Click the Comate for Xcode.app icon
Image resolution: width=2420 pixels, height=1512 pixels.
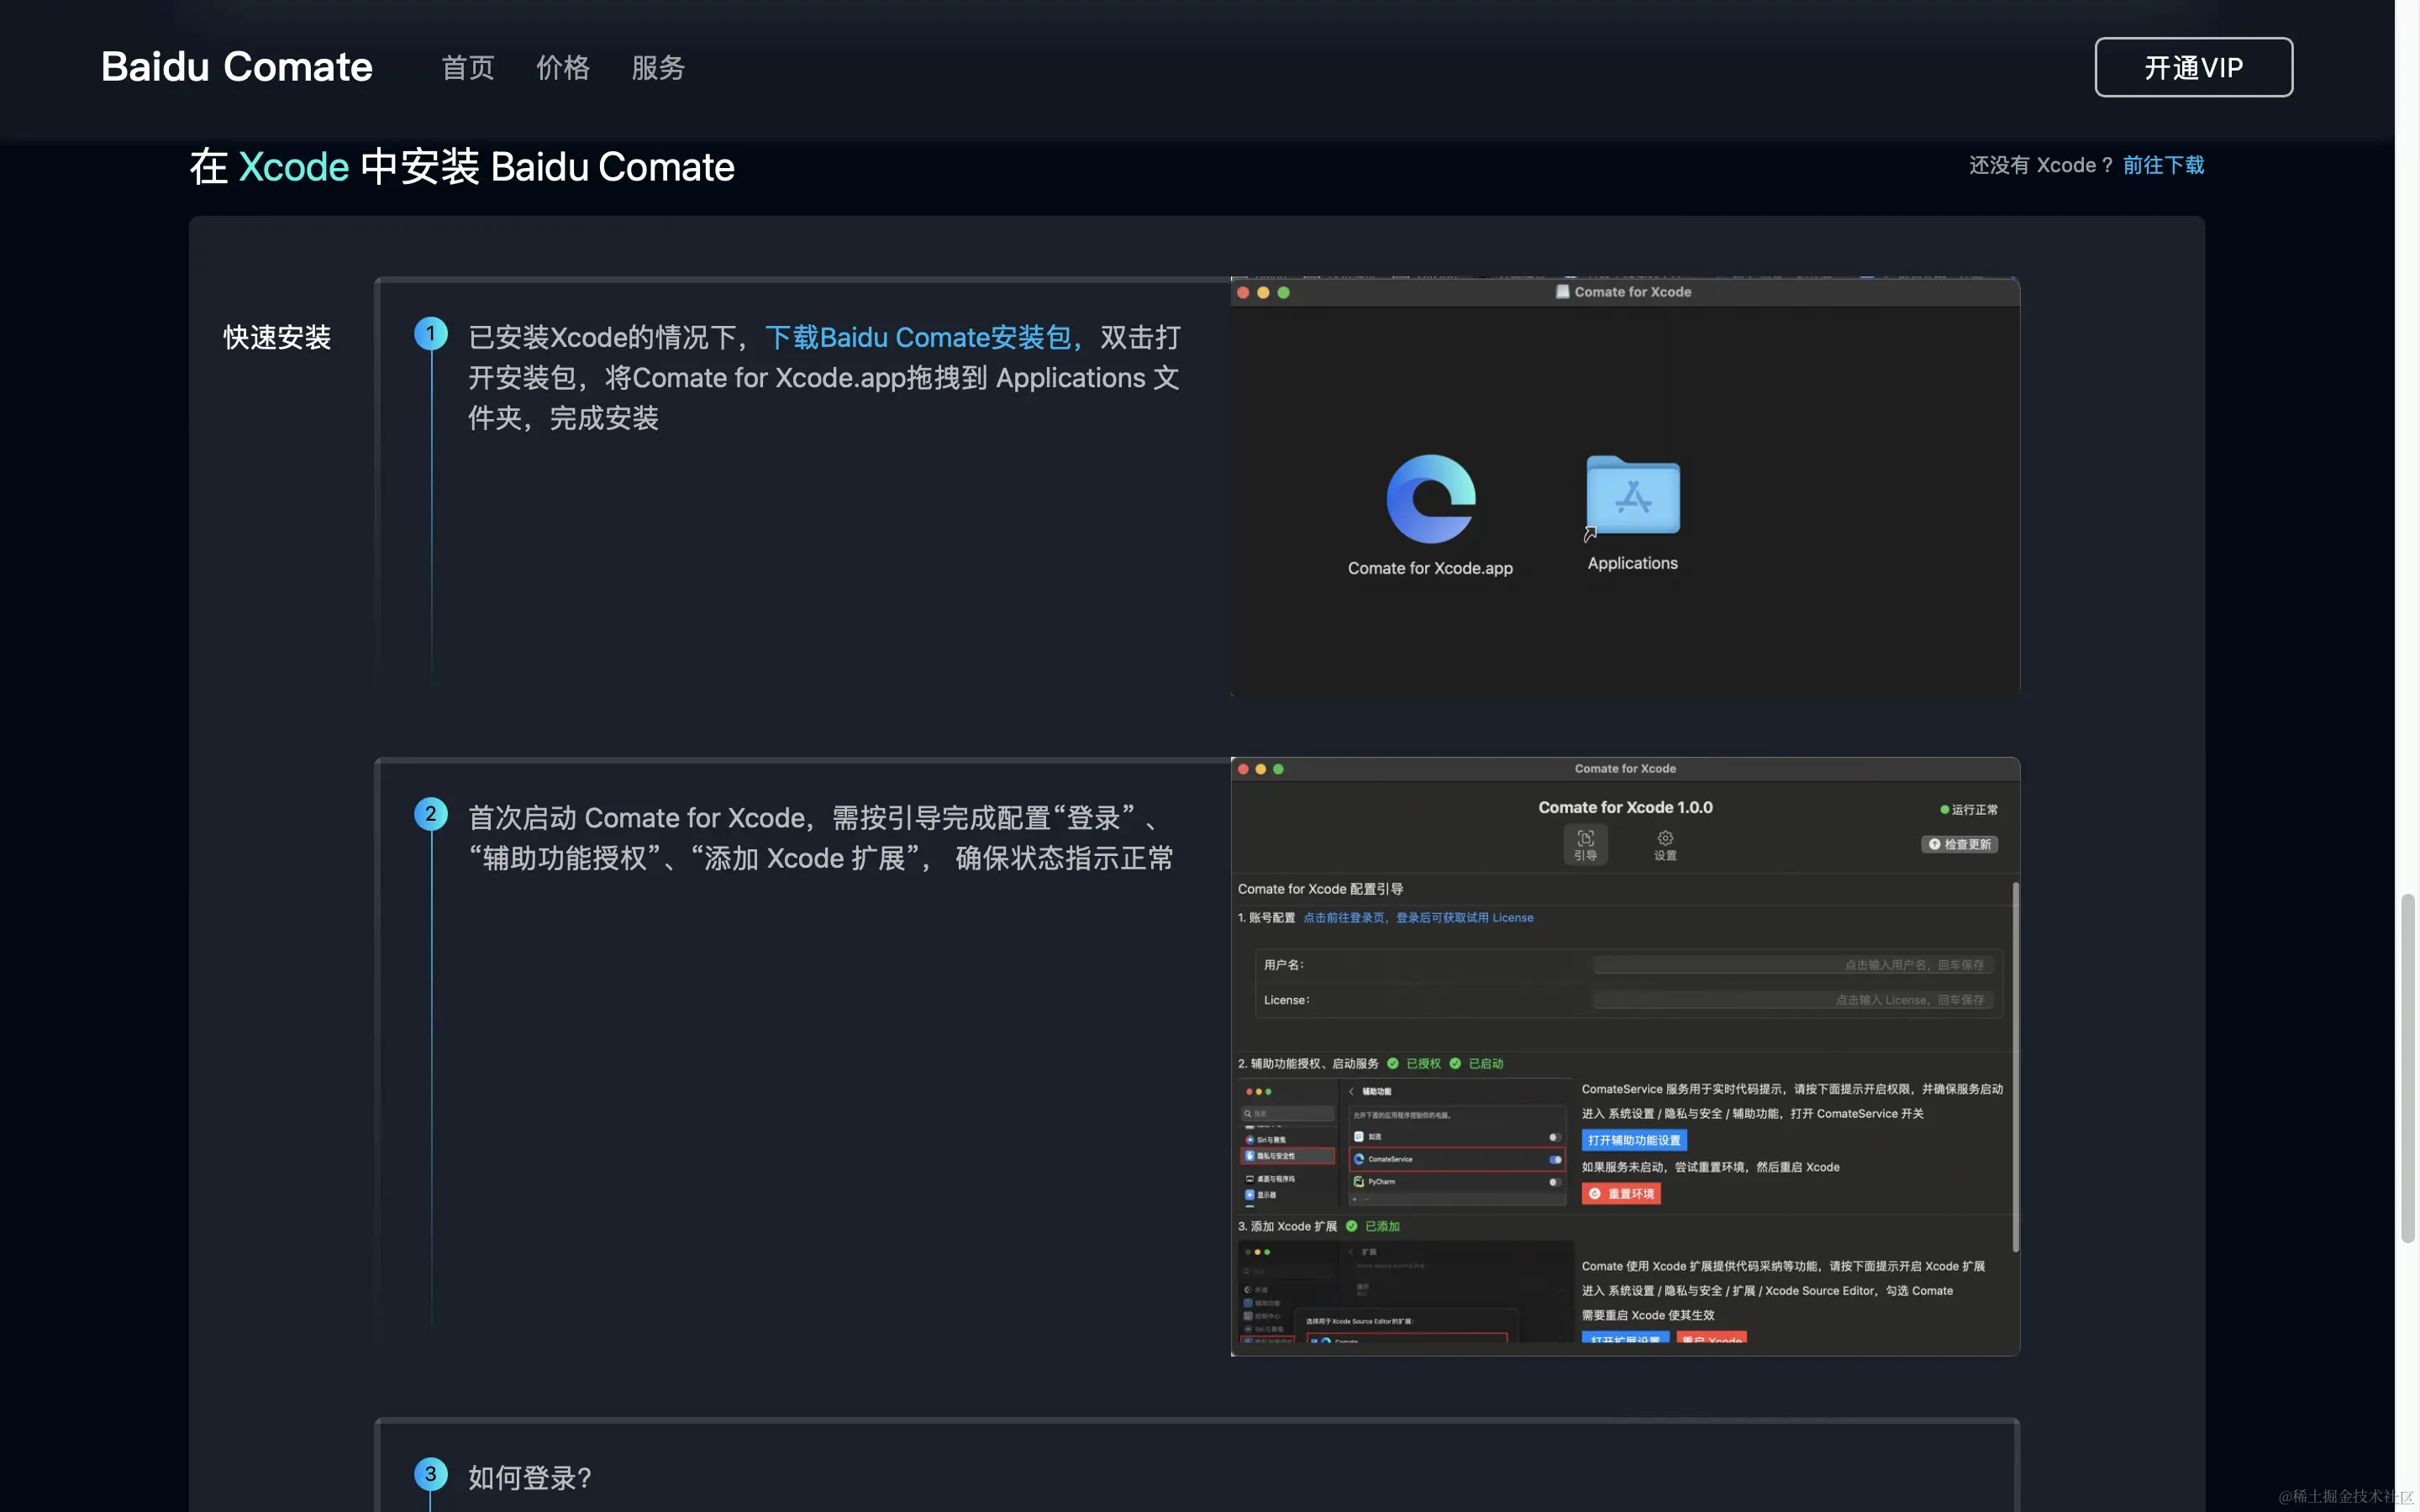[1430, 499]
